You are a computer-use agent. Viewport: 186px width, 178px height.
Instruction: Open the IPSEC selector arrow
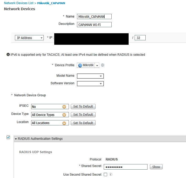coord(64,107)
